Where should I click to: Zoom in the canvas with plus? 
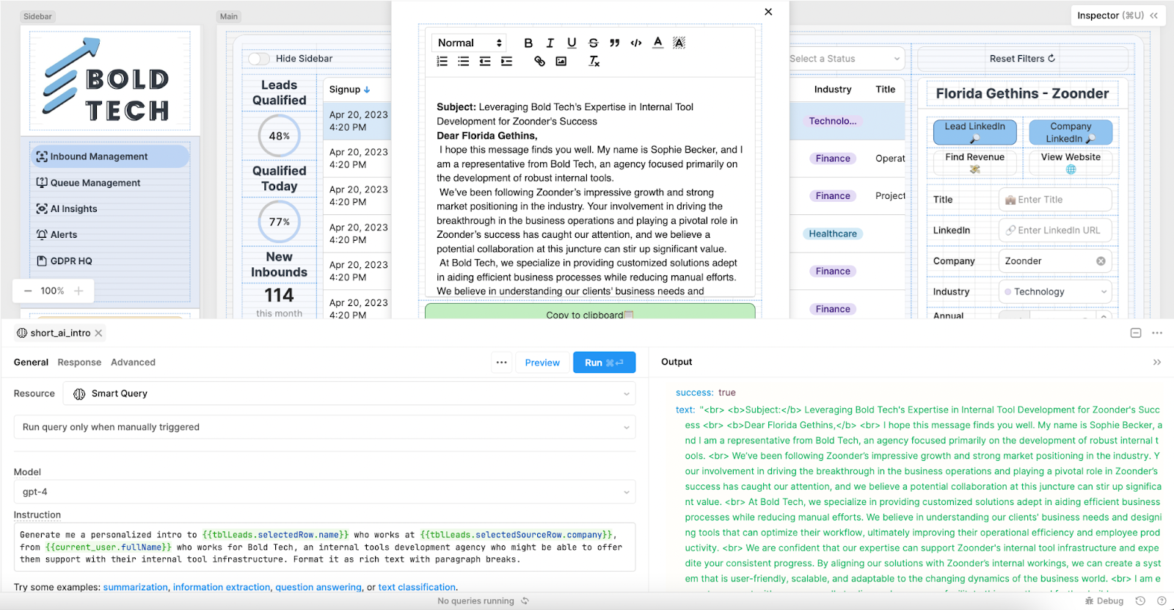(79, 291)
